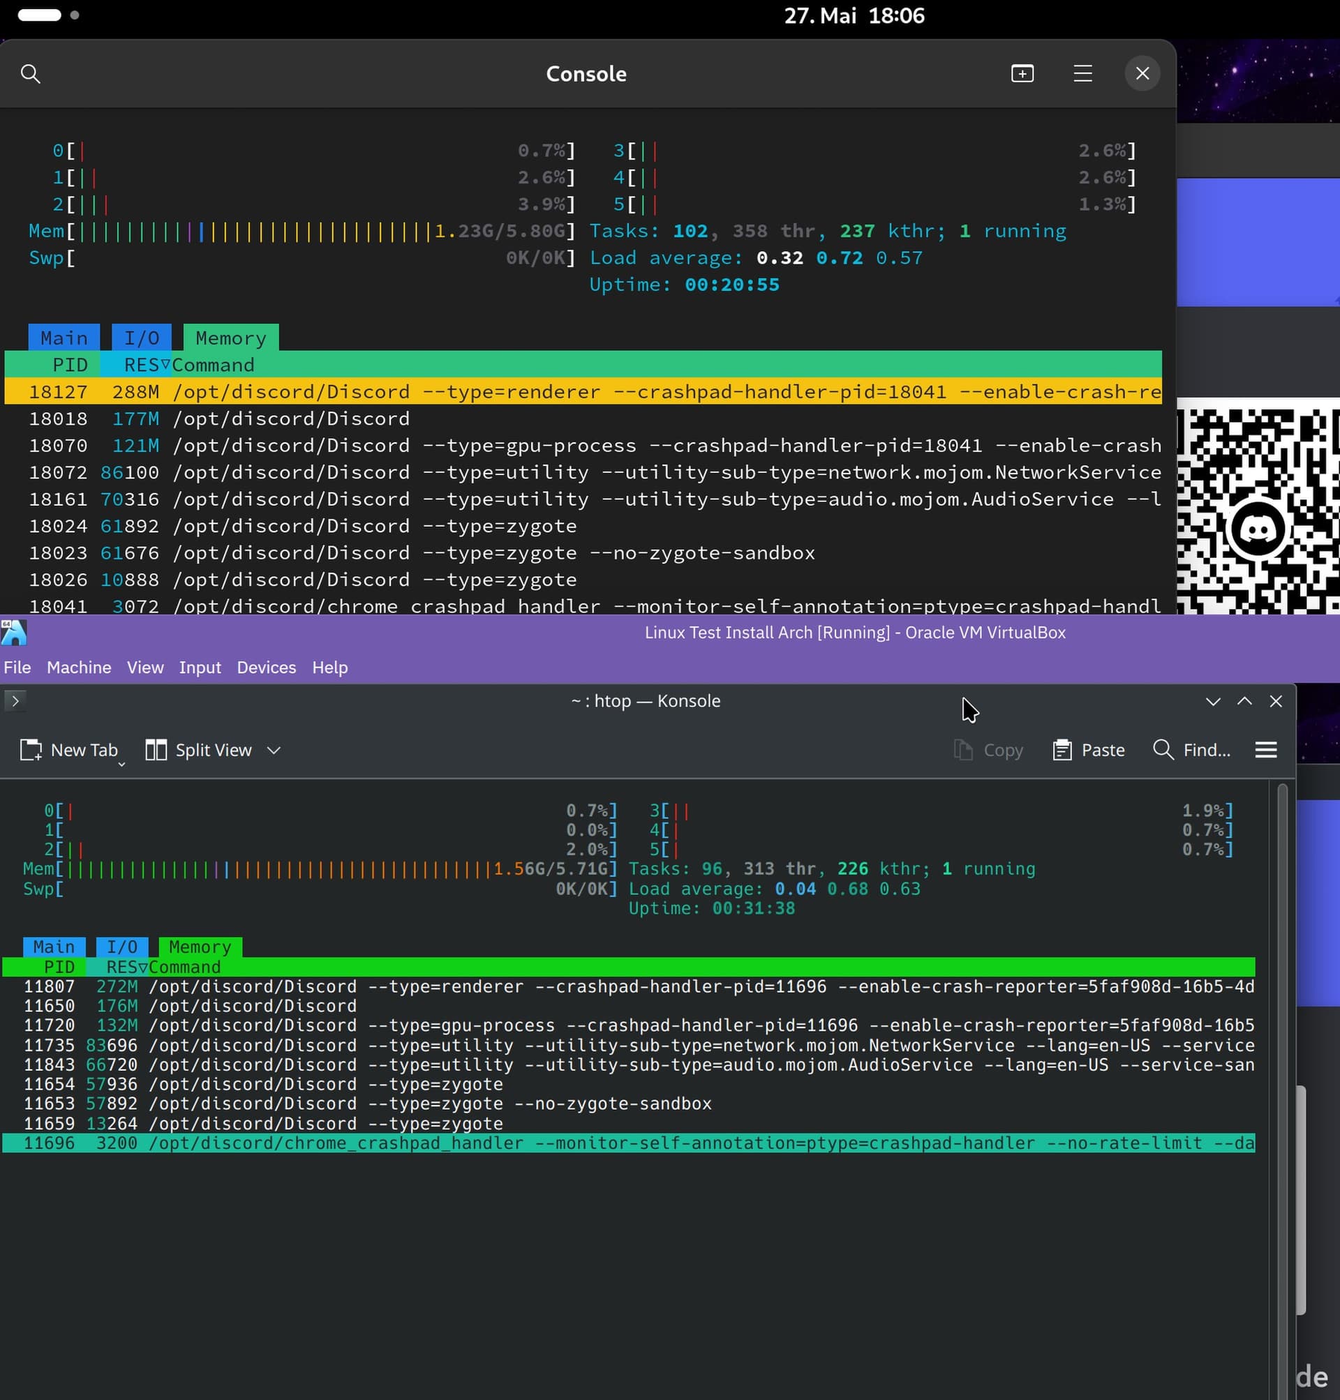Click Split View in Konsole toolbar
1340x1400 pixels.
[x=199, y=750]
